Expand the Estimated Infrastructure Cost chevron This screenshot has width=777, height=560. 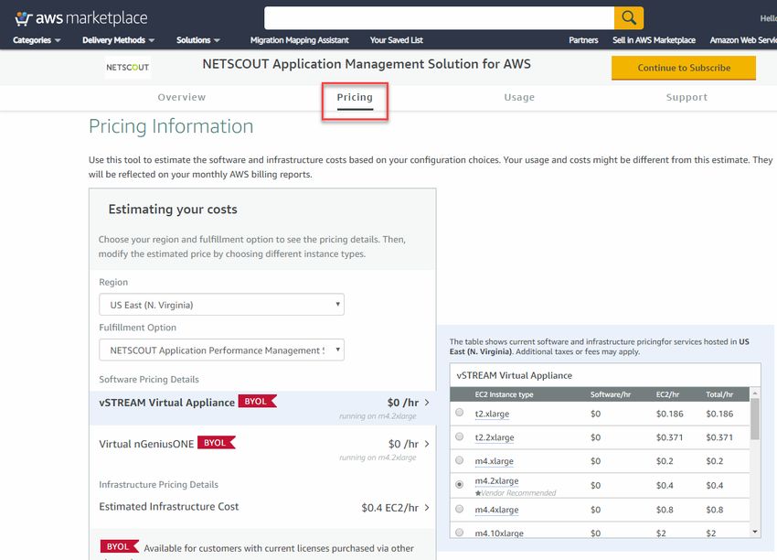coord(427,508)
